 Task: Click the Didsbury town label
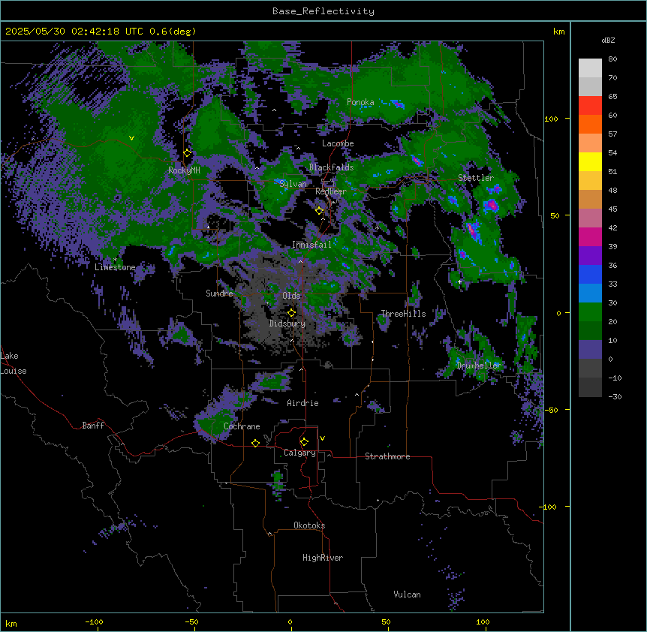click(x=287, y=324)
